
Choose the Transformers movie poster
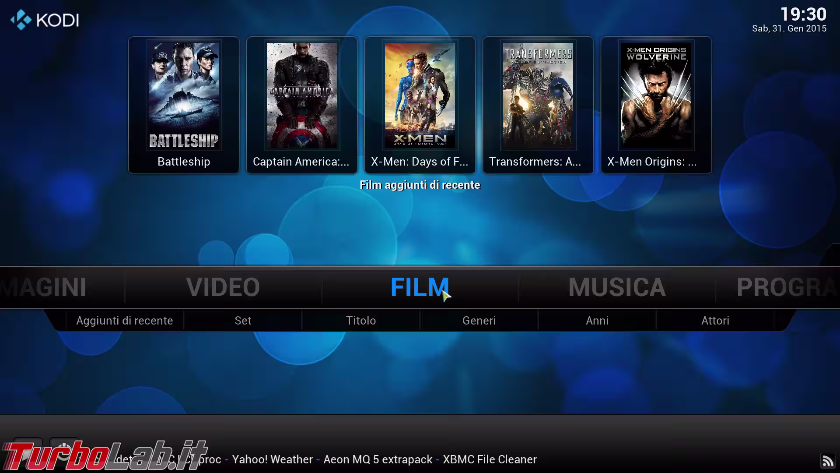[538, 95]
